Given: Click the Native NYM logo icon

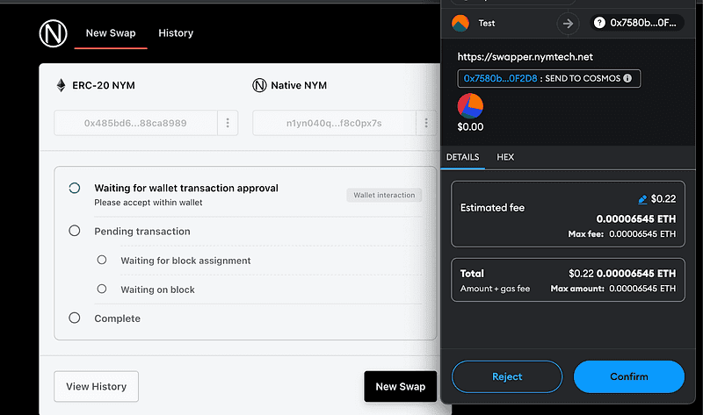Looking at the screenshot, I should pyautogui.click(x=259, y=85).
